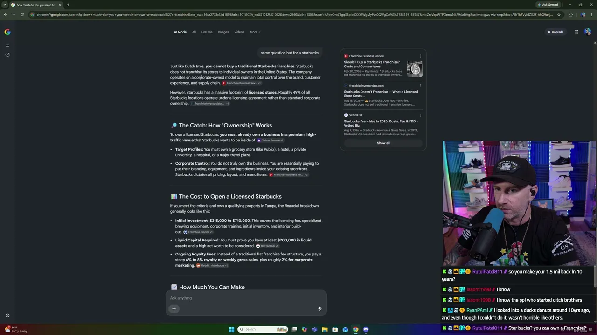597x335 pixels.
Task: Open options for Vetted Biz source
Action: pyautogui.click(x=420, y=115)
